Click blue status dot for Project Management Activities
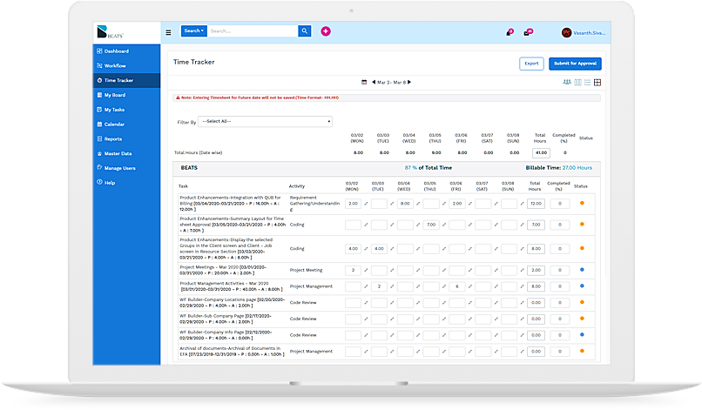This screenshot has width=702, height=410. tap(582, 286)
